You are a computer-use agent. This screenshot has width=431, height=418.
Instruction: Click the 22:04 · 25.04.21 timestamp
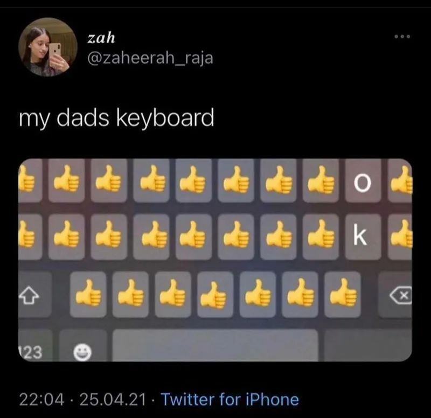click(82, 399)
